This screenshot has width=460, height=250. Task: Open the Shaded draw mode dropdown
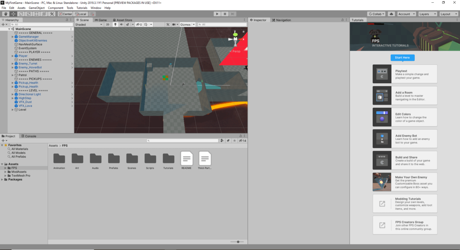(x=88, y=24)
